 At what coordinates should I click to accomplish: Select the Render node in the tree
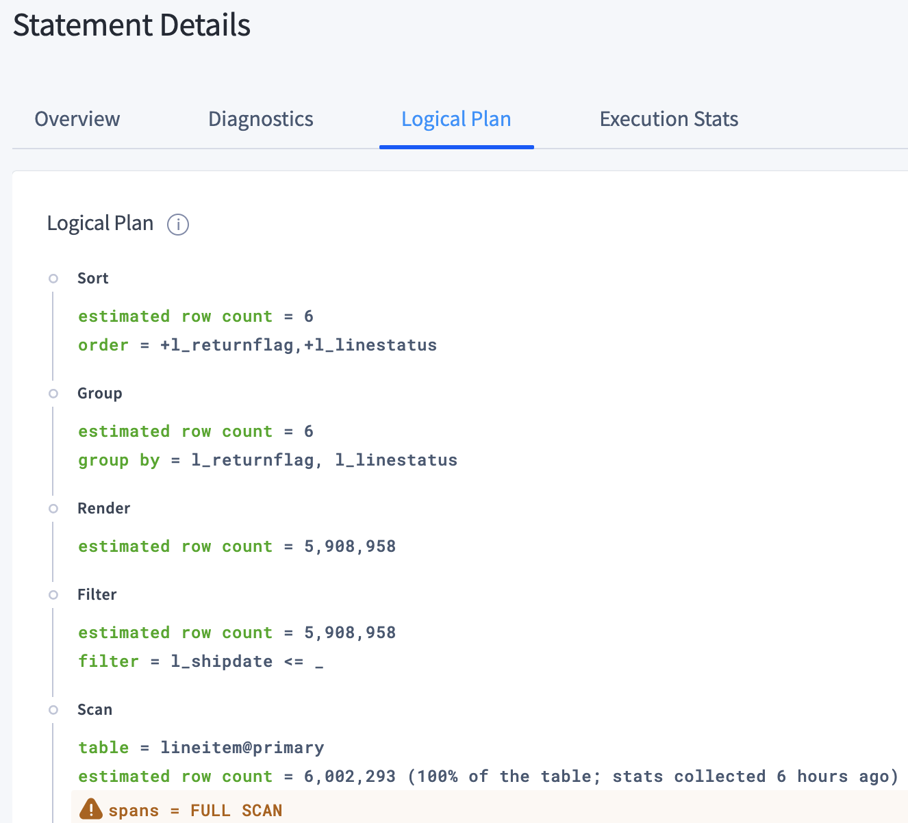(103, 508)
